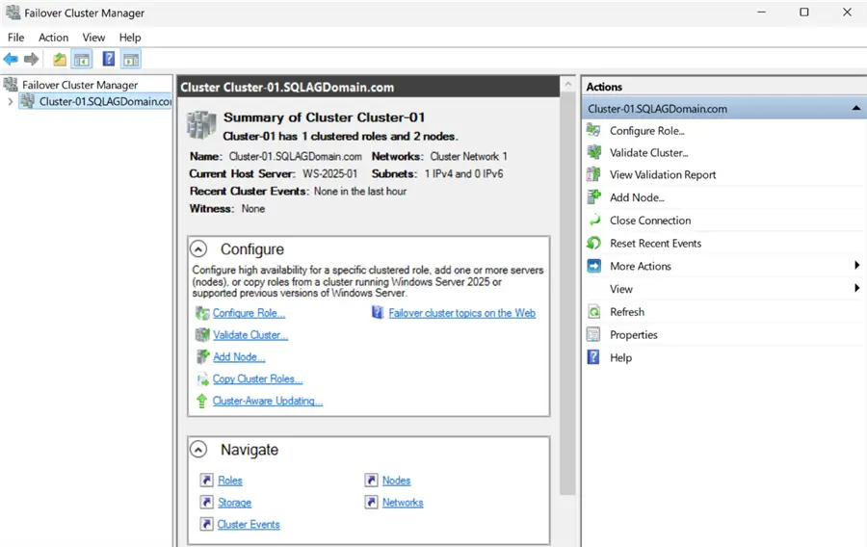The image size is (867, 547).
Task: Click the Storage shortcut icon
Action: [x=206, y=503]
